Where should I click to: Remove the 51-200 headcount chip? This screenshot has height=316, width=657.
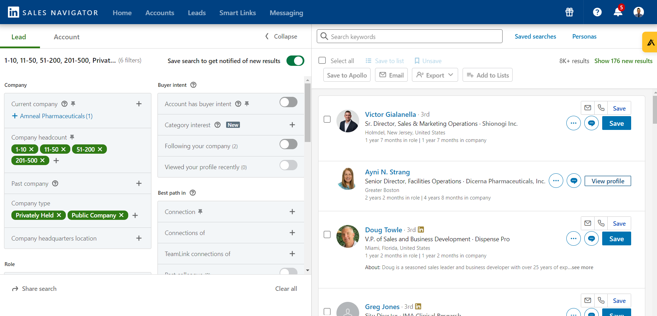(100, 149)
